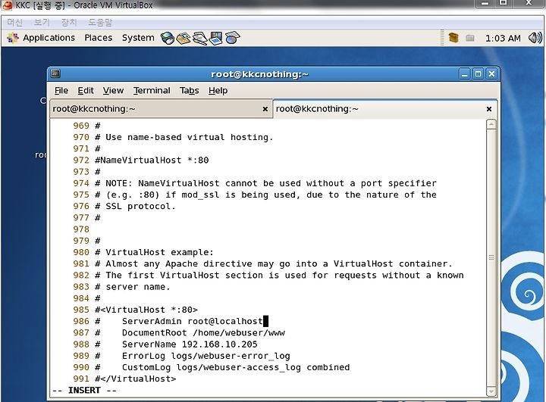This screenshot has width=546, height=402.
Task: Launch the email client panel icon
Action: [x=184, y=38]
